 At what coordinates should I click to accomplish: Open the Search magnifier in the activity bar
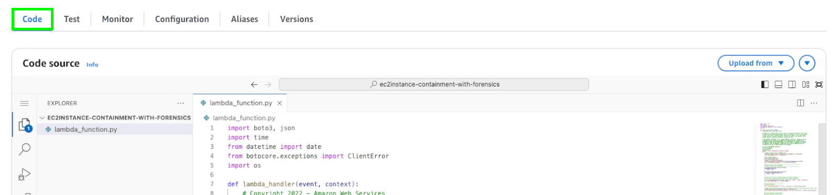click(25, 149)
